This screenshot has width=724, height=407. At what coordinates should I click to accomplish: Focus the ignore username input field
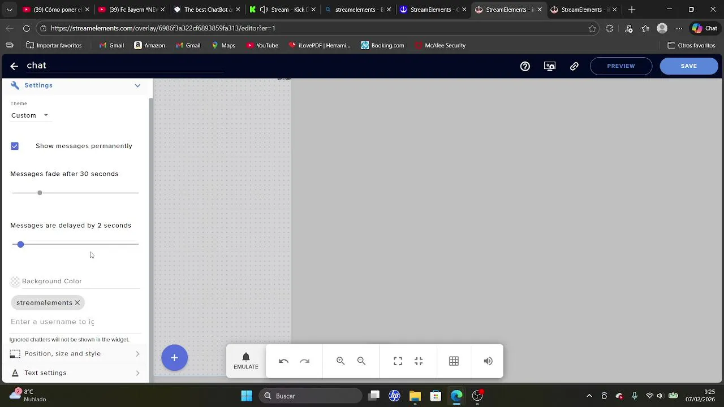pyautogui.click(x=75, y=322)
